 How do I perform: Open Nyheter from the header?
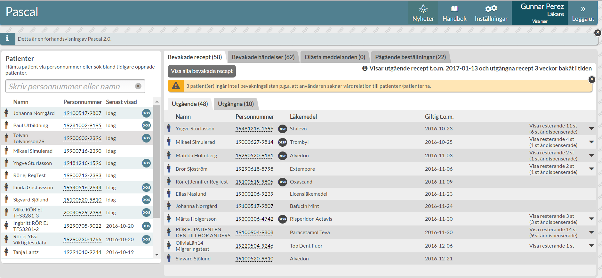point(423,13)
